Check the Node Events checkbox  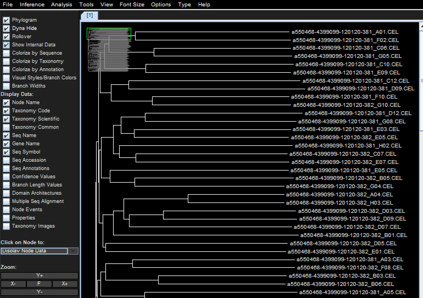(6, 210)
